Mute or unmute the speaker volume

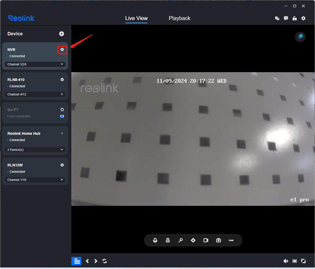tap(286, 261)
